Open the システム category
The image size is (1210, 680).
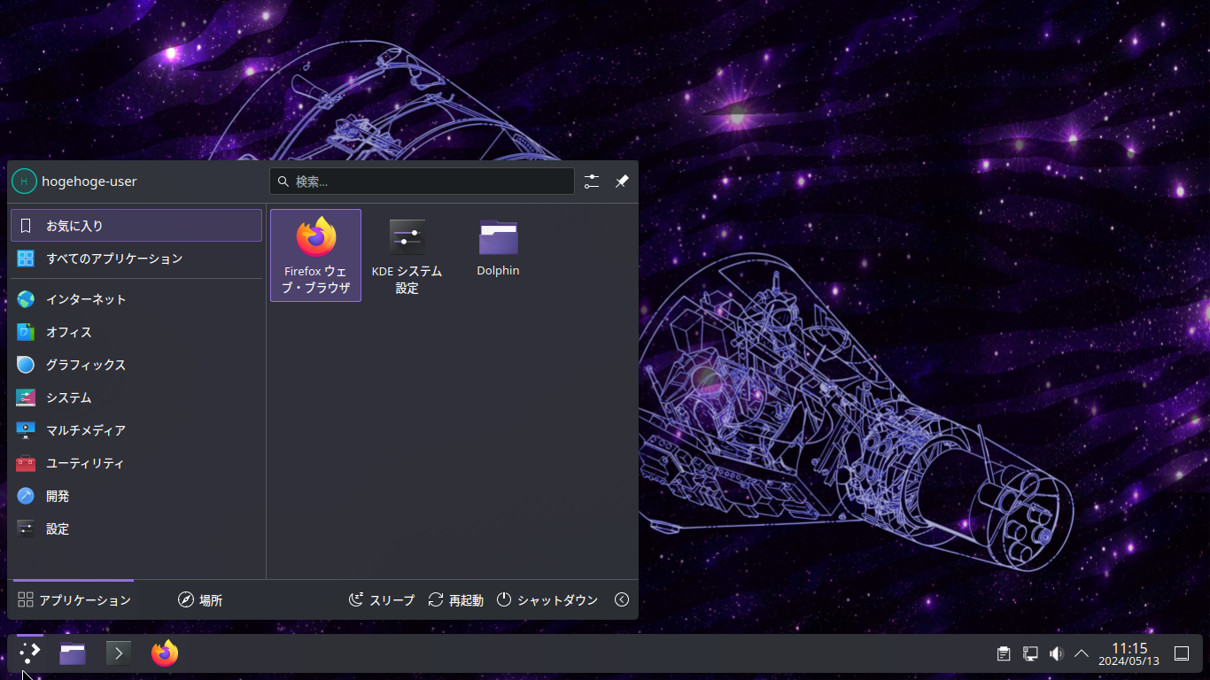click(x=136, y=398)
